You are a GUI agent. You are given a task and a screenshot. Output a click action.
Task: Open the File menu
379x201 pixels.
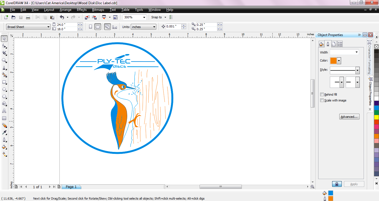[x=12, y=10]
